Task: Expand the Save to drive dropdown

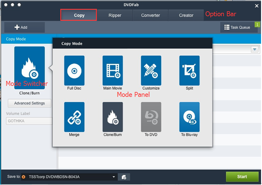Action: coord(114,177)
